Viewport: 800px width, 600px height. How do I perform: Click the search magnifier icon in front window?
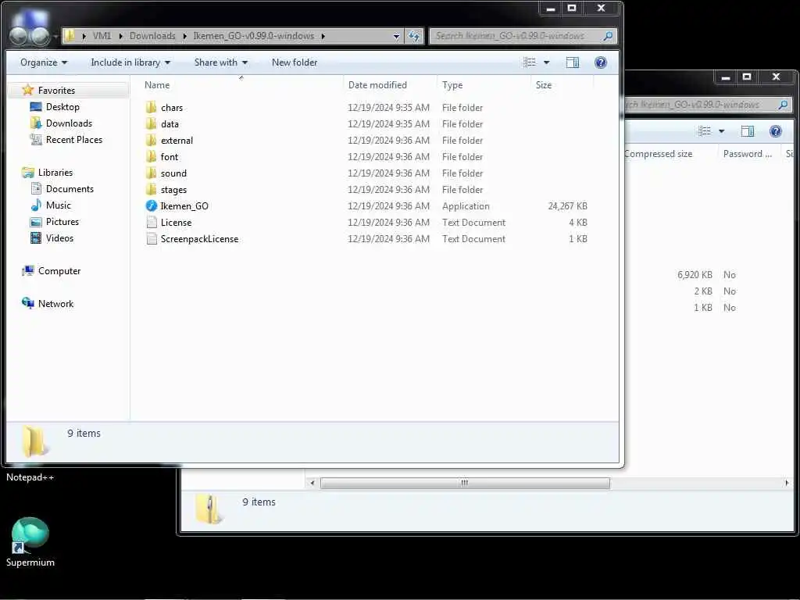click(x=608, y=36)
